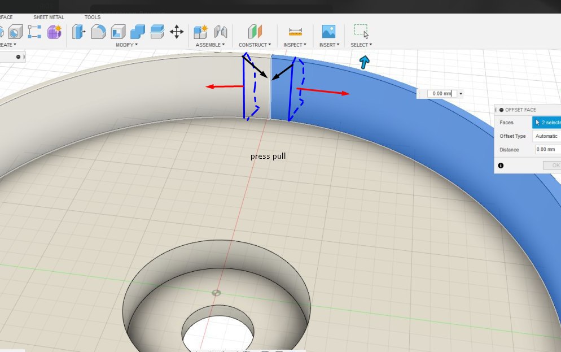Click the OK button in Offset Face dialog
The image size is (561, 352).
click(552, 166)
